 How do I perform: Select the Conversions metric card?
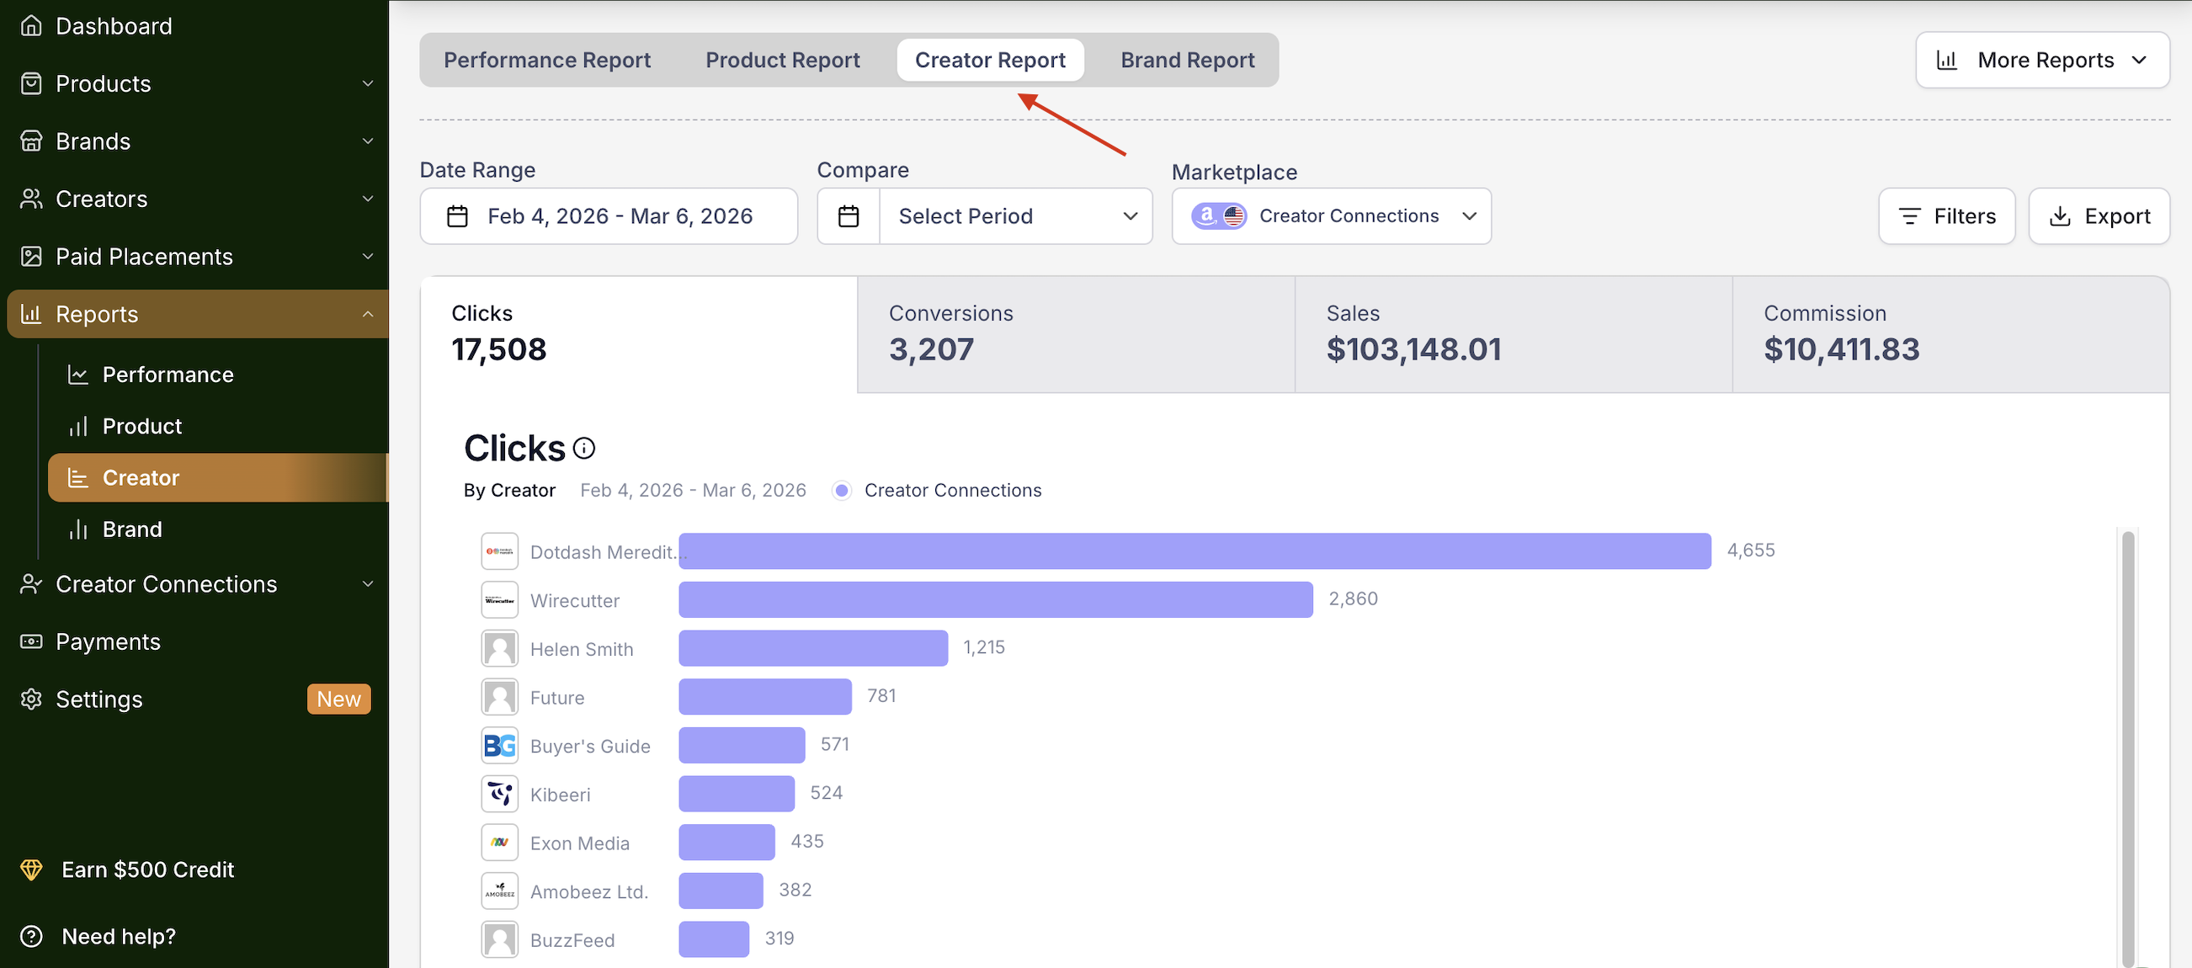pos(1076,334)
